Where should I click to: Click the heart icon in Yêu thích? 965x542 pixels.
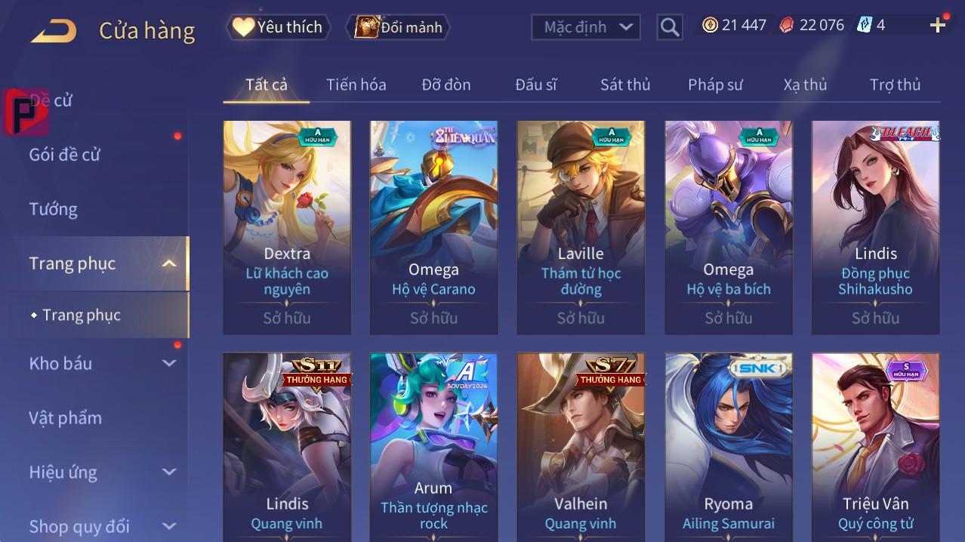click(243, 27)
